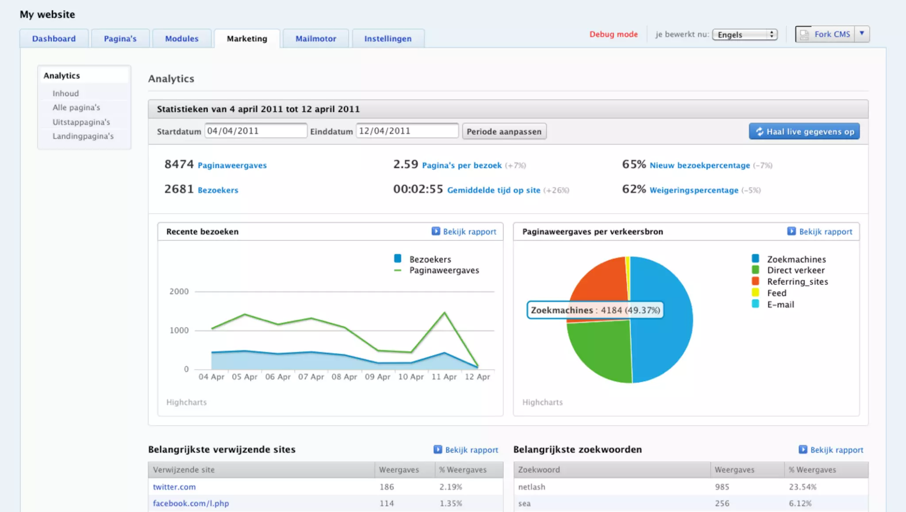Expand the Fork CMS arrow menu

tap(862, 34)
